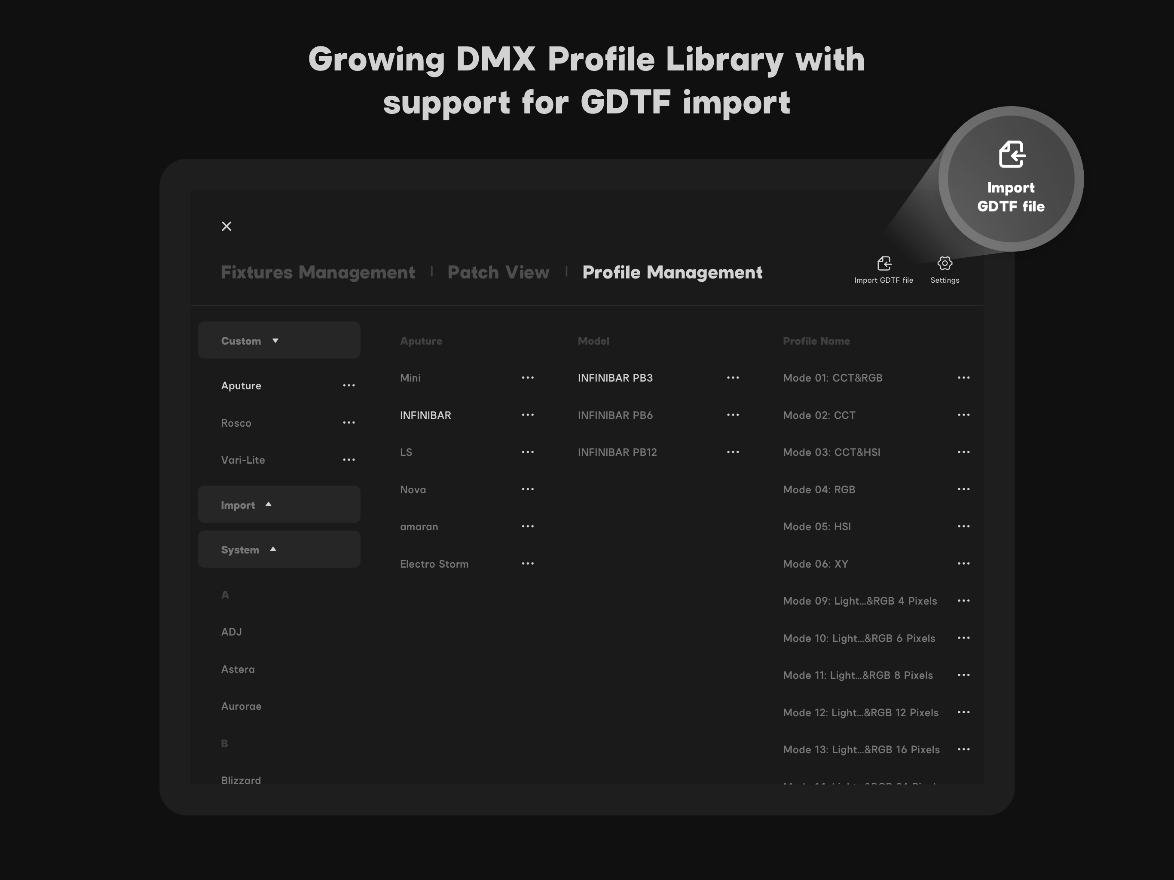Open more options for Mode 10 profile
This screenshot has width=1174, height=880.
[964, 638]
